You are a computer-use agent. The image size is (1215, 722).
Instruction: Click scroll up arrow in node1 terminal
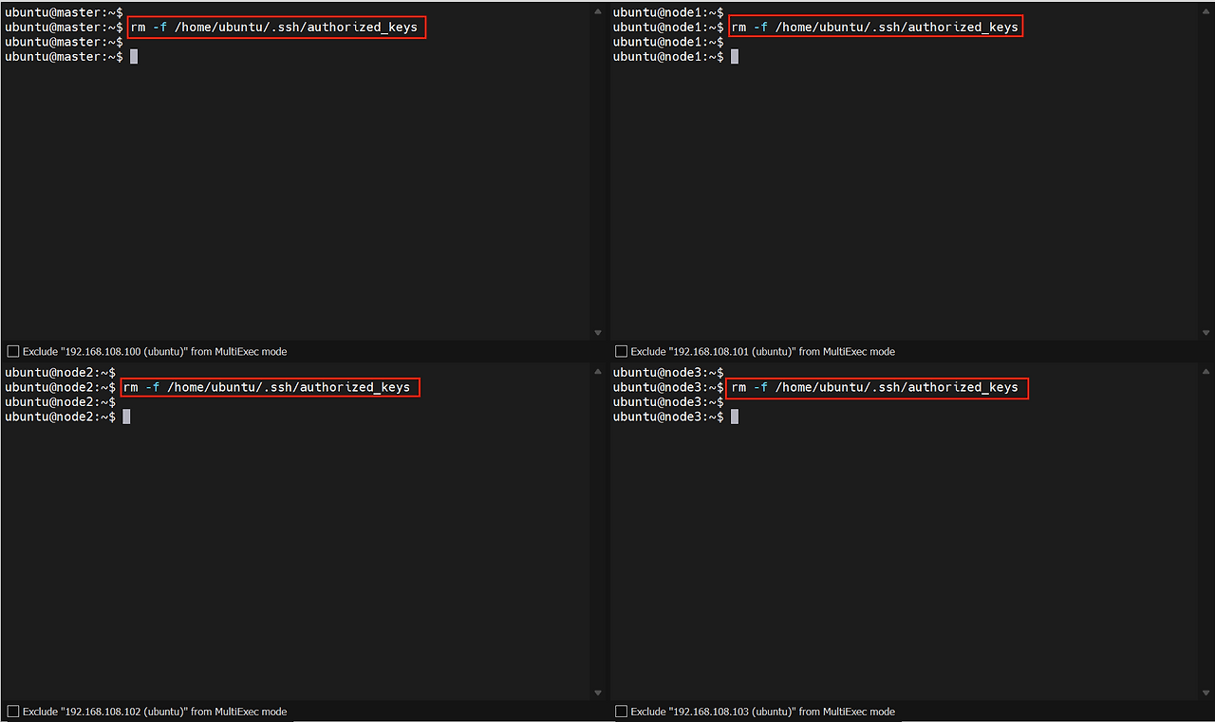point(1206,12)
